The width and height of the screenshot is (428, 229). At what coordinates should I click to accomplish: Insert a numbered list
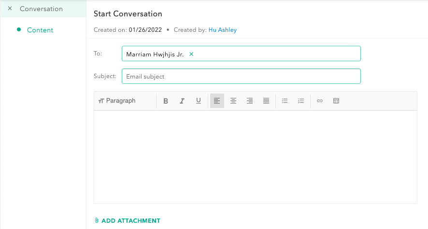301,101
